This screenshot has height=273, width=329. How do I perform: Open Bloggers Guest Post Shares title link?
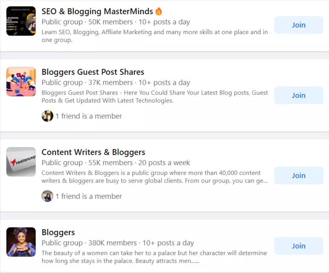[93, 72]
